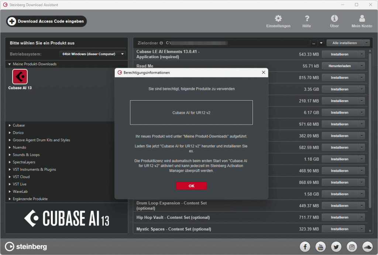This screenshot has width=378, height=255.
Task: Install the 3.35 GB item
Action: [x=340, y=89]
